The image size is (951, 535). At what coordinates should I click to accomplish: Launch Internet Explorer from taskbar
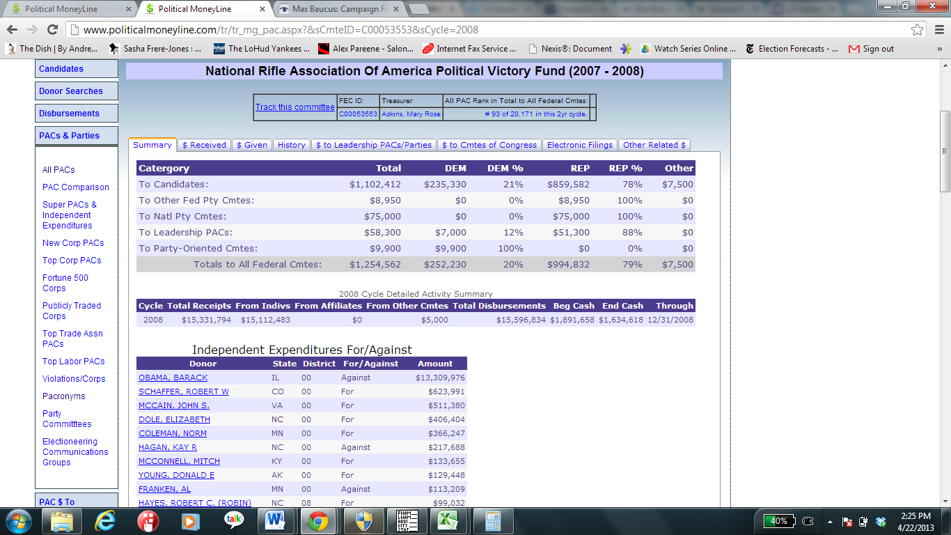[105, 520]
